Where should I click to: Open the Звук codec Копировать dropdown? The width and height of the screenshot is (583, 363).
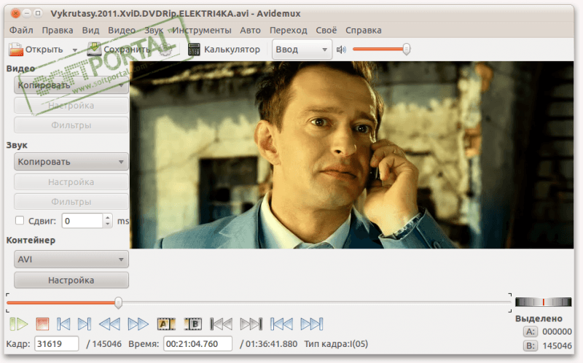(71, 162)
